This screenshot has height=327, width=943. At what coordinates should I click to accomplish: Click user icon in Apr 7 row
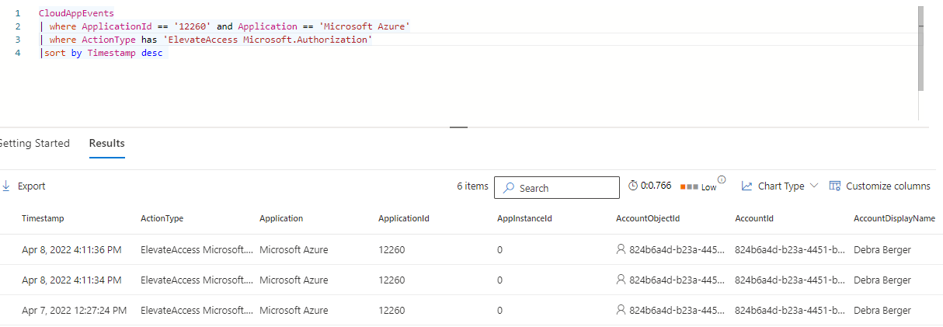click(621, 310)
